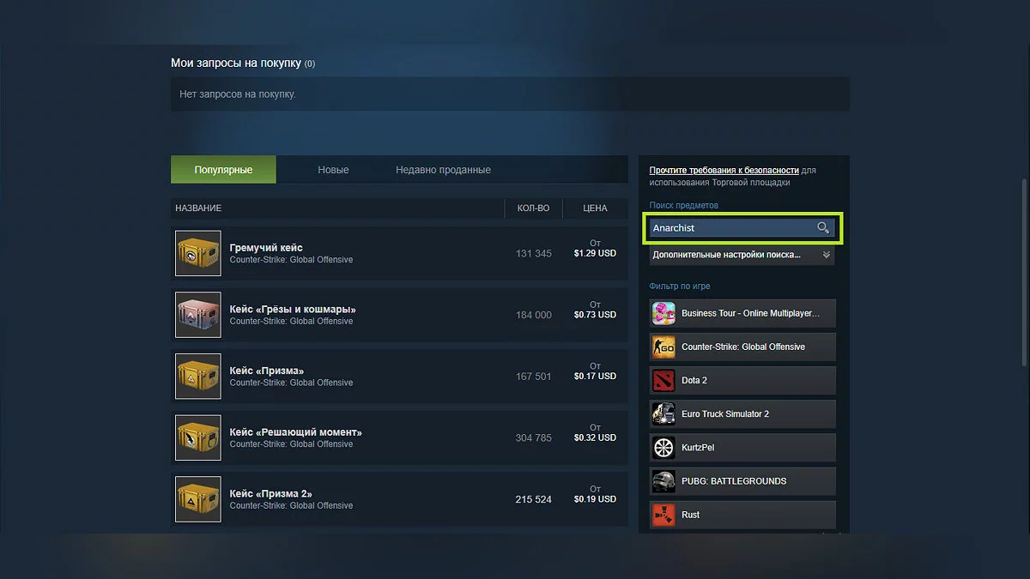
Task: Click the 167 501 quantity value
Action: (534, 377)
